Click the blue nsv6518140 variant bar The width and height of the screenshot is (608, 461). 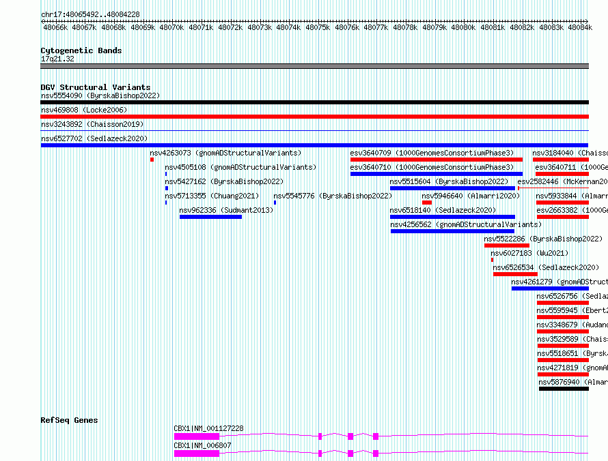pos(452,217)
